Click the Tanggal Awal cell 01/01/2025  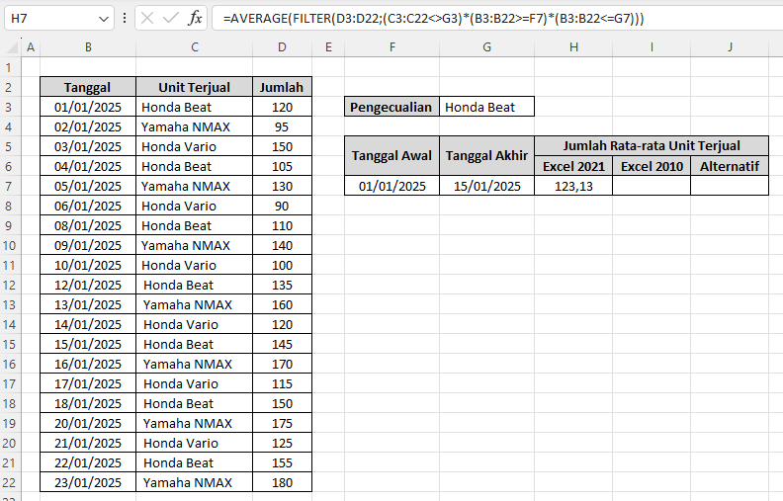coord(391,186)
